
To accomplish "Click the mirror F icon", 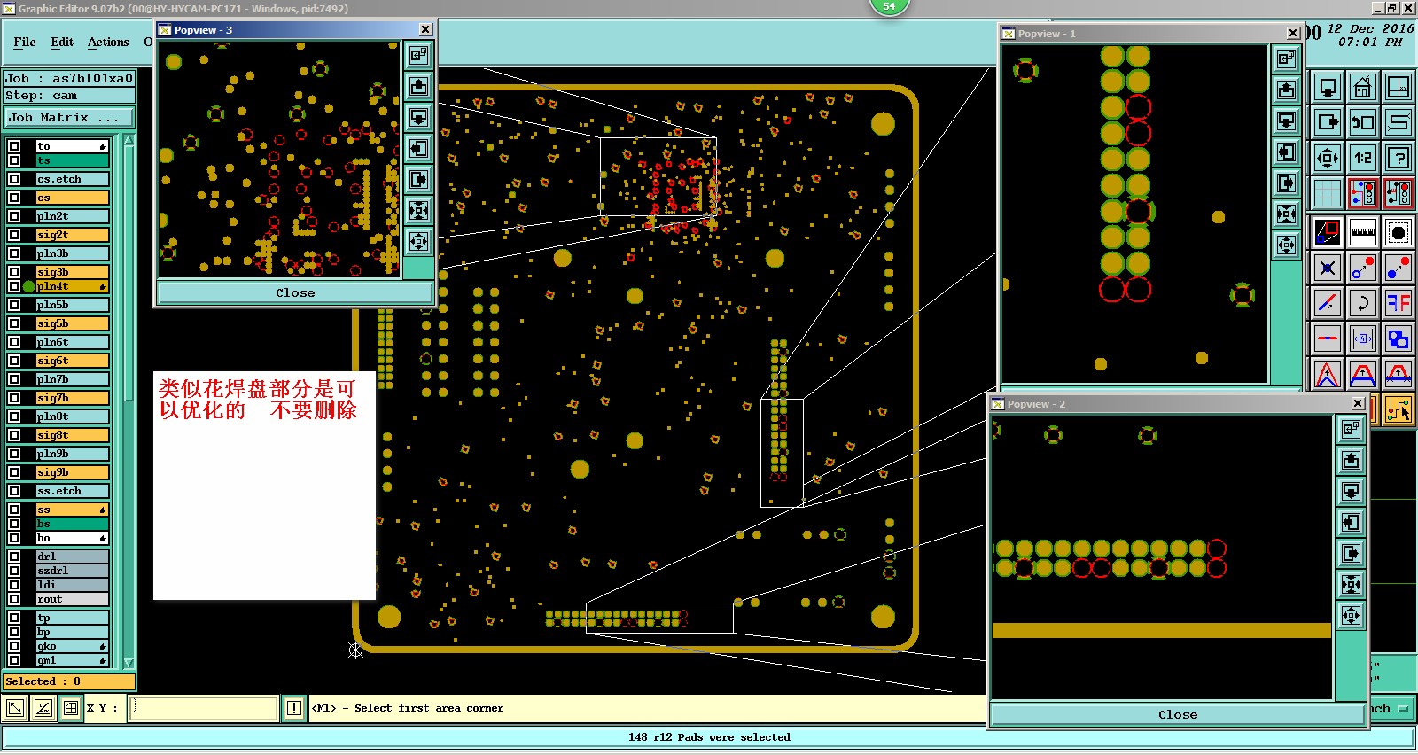I will (1399, 303).
